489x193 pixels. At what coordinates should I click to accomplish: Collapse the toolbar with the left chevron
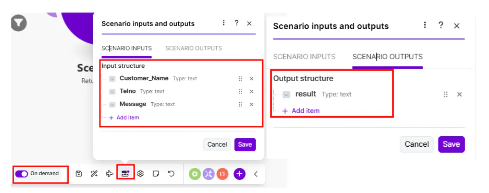tap(256, 174)
